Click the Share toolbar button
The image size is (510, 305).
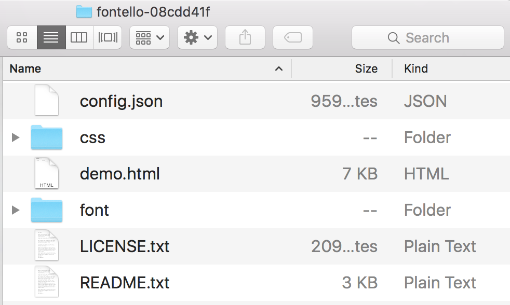click(245, 37)
